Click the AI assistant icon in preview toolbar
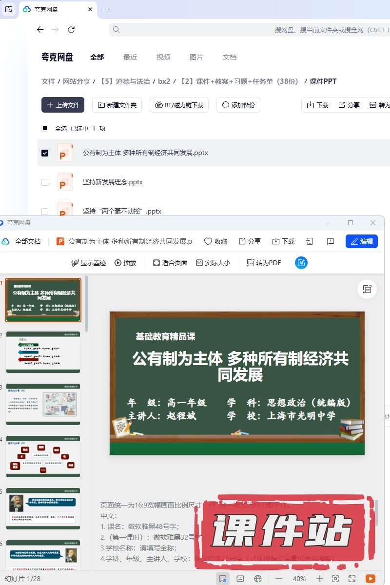 (301, 263)
